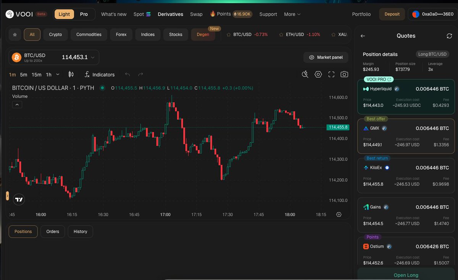This screenshot has height=280, width=458.
Task: Toggle the Market panel visibility
Action: [x=326, y=57]
